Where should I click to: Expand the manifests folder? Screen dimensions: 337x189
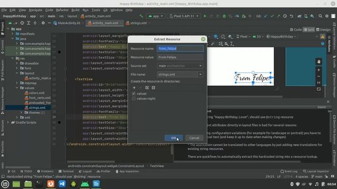pos(12,34)
